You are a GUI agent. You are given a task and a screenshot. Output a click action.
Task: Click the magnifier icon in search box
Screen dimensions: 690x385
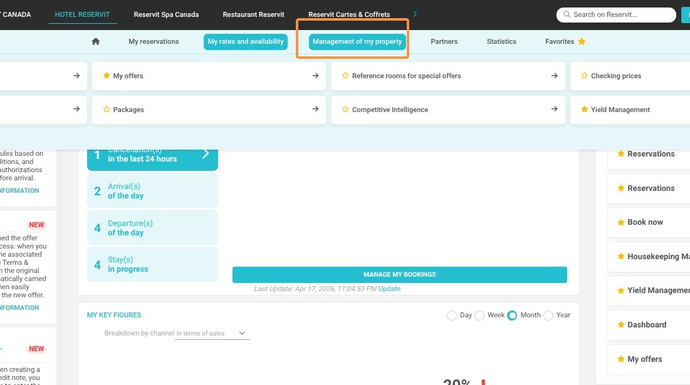pyautogui.click(x=567, y=14)
